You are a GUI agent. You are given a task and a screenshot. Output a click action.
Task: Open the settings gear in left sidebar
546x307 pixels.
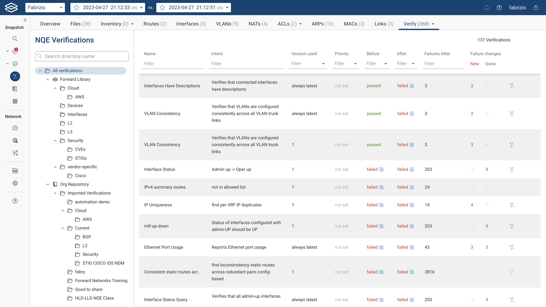[15, 183]
